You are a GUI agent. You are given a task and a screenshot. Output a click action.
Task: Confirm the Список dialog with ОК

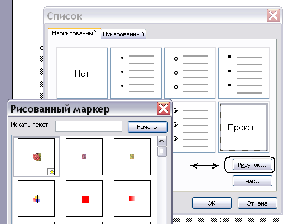coord(212,203)
